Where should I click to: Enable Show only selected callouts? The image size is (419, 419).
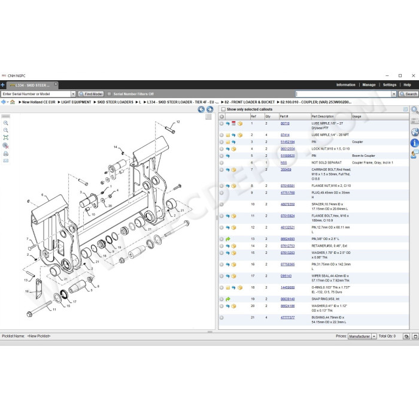223,110
